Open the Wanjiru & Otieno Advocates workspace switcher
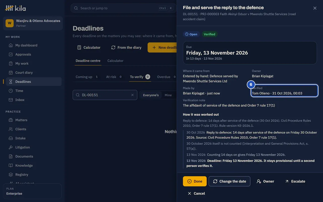This screenshot has width=323, height=202. pyautogui.click(x=33, y=23)
